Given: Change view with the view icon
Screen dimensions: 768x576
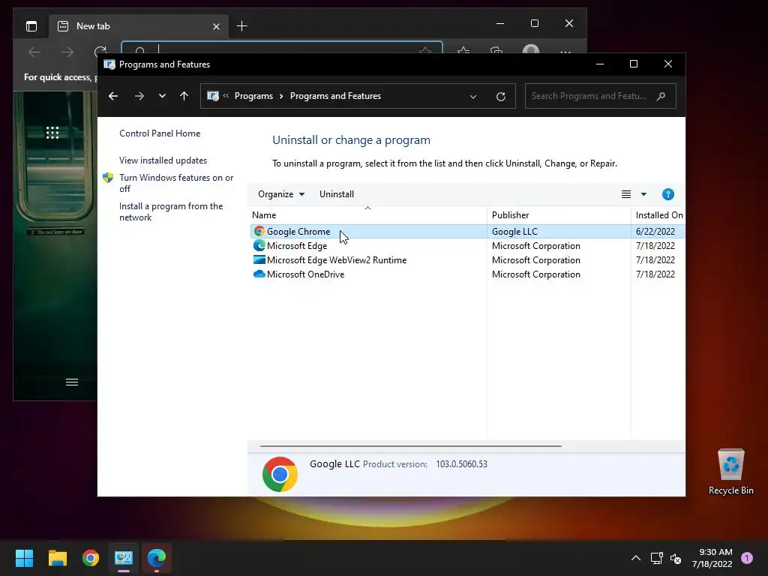Looking at the screenshot, I should pos(626,194).
